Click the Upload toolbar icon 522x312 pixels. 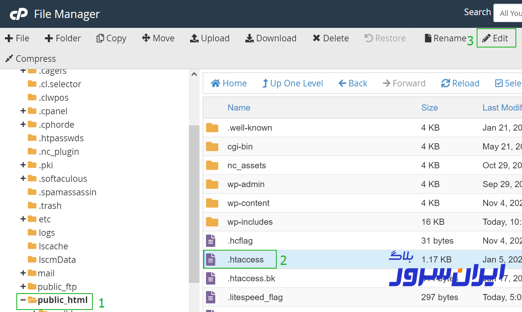tap(194, 38)
